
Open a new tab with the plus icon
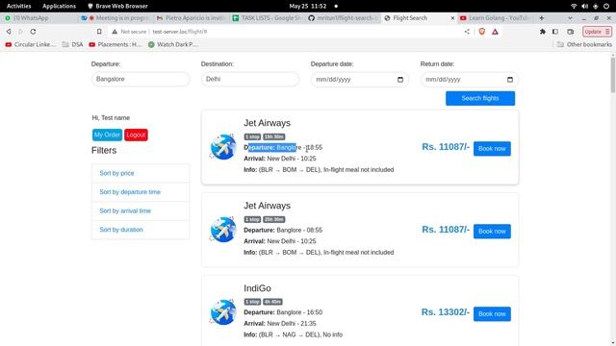point(541,18)
